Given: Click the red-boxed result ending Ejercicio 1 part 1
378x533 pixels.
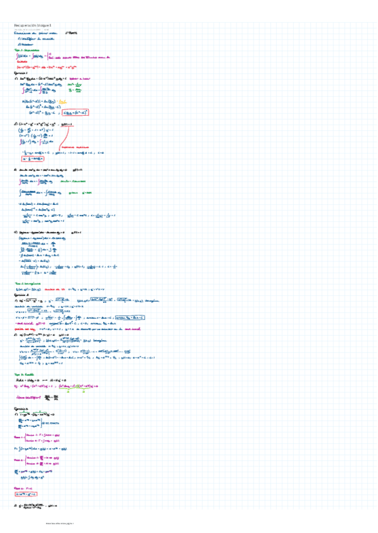Looking at the screenshot, I should (x=76, y=113).
